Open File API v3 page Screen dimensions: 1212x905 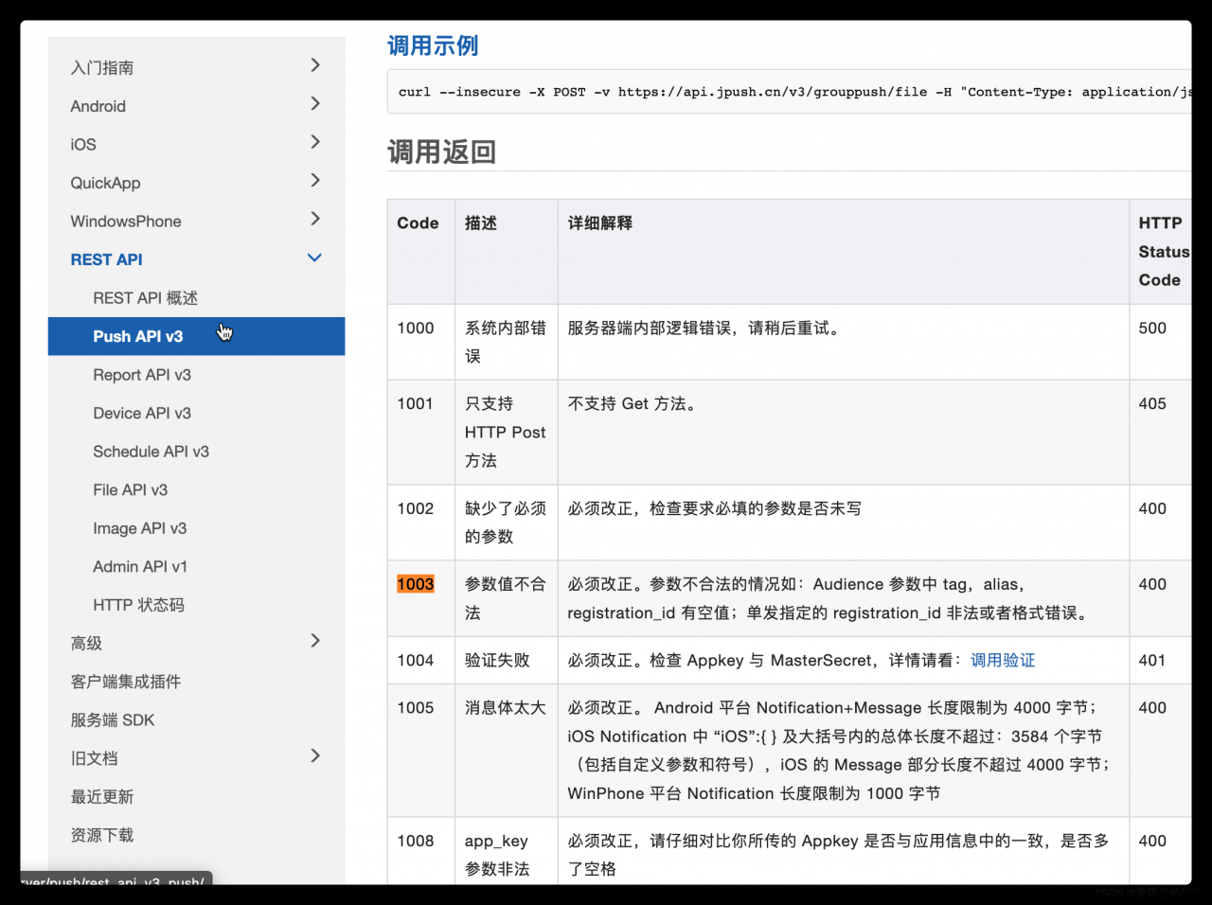click(x=130, y=489)
